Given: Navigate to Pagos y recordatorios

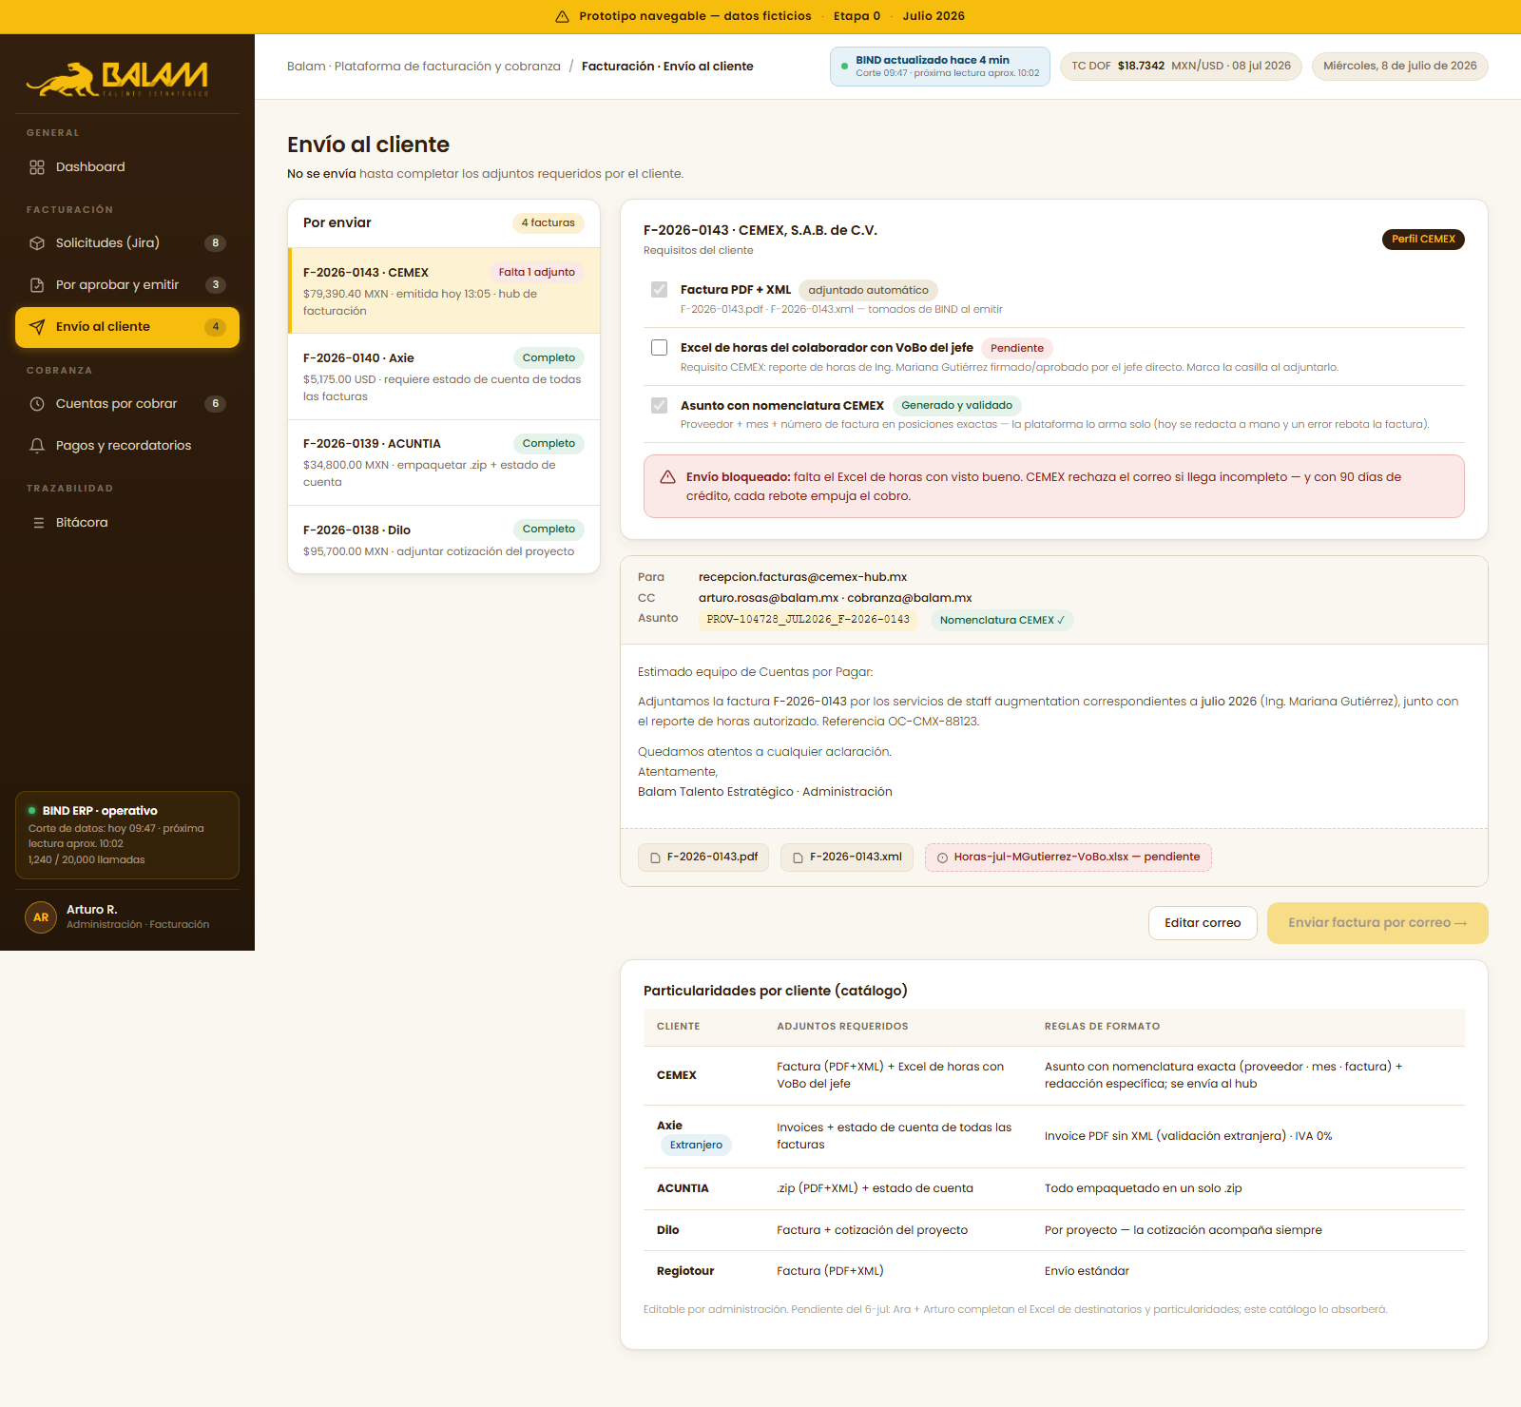Looking at the screenshot, I should point(127,446).
